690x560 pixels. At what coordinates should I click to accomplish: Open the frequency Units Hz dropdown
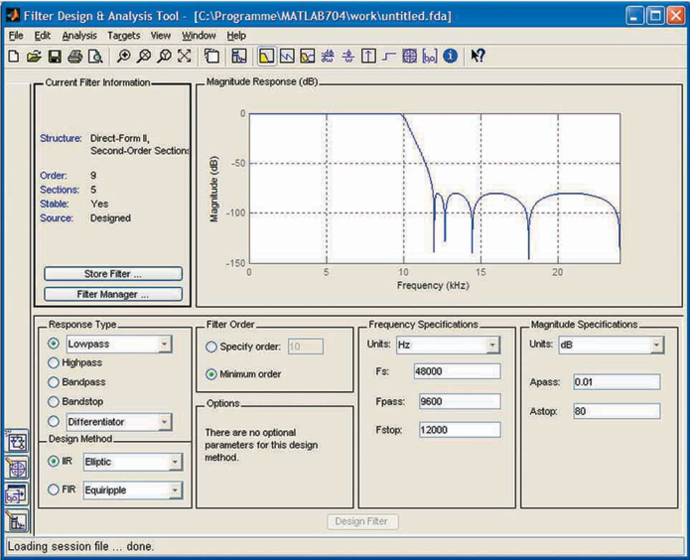492,345
